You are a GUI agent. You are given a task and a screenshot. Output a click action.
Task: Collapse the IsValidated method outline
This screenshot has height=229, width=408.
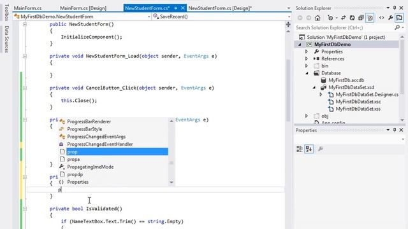(x=25, y=209)
